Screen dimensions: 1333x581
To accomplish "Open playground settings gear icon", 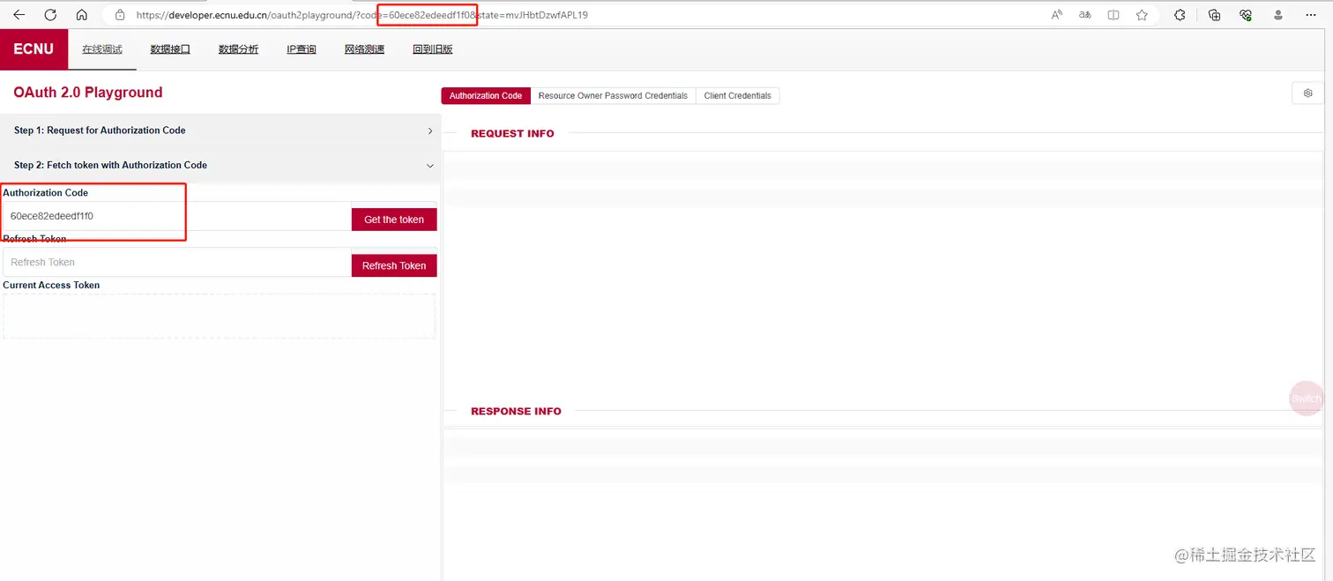I will pyautogui.click(x=1307, y=93).
